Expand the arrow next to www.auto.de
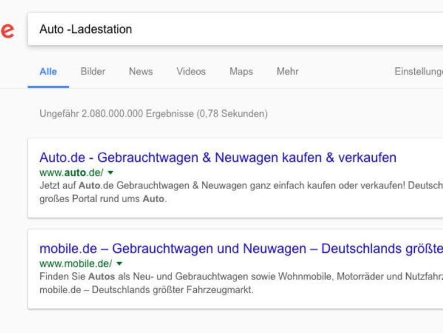This screenshot has height=333, width=443. (x=110, y=173)
